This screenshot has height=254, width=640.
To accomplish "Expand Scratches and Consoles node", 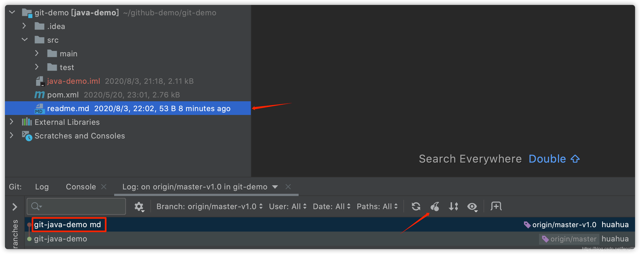I will pos(12,135).
